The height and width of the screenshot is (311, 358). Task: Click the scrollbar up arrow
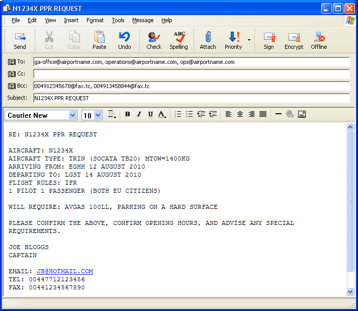[x=350, y=127]
